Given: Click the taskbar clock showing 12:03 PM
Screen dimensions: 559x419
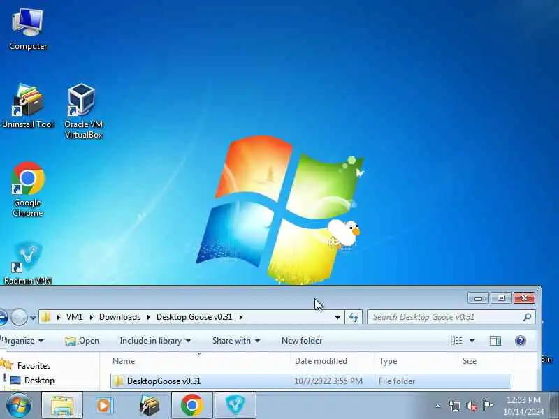Looking at the screenshot, I should [x=523, y=406].
